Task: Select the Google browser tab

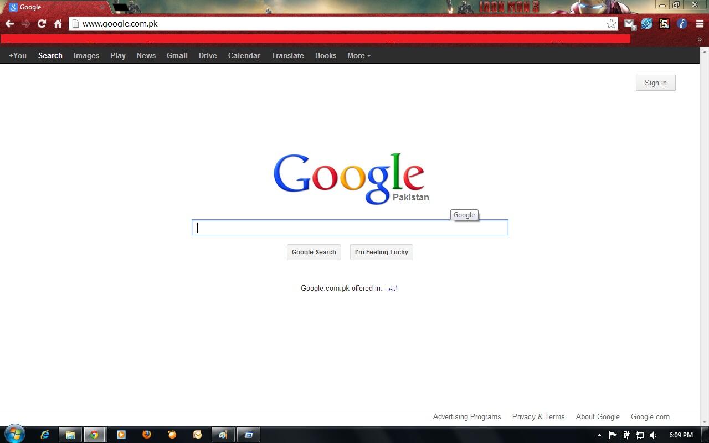Action: point(55,7)
